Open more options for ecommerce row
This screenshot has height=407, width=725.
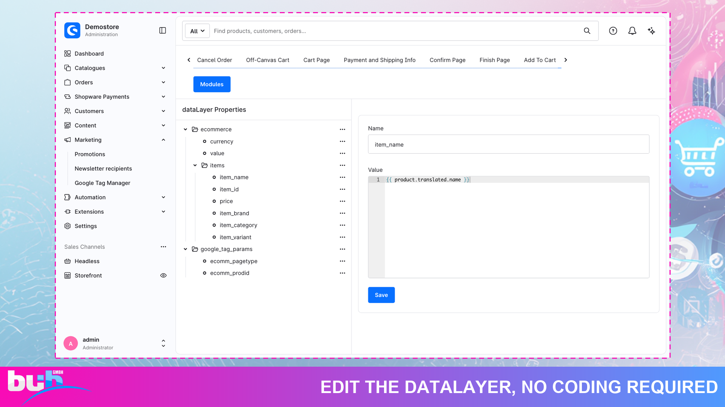pyautogui.click(x=342, y=129)
